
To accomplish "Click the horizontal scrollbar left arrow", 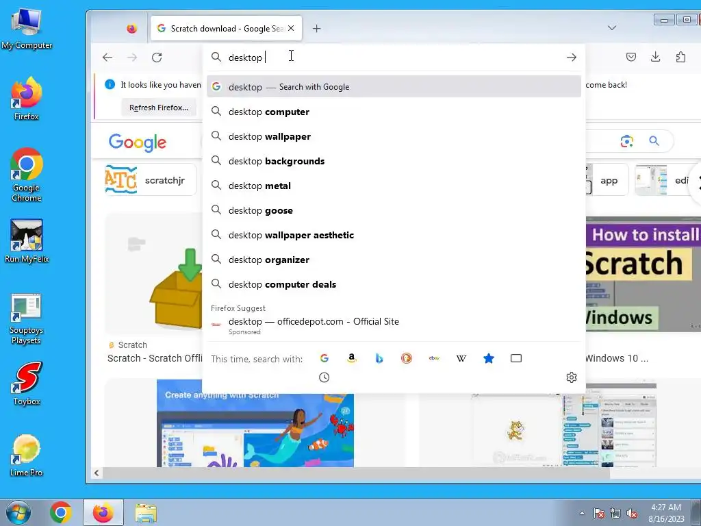I will pos(97,473).
